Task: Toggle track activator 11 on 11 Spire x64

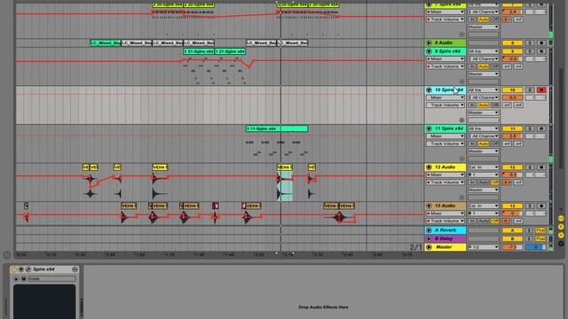Action: [x=512, y=128]
